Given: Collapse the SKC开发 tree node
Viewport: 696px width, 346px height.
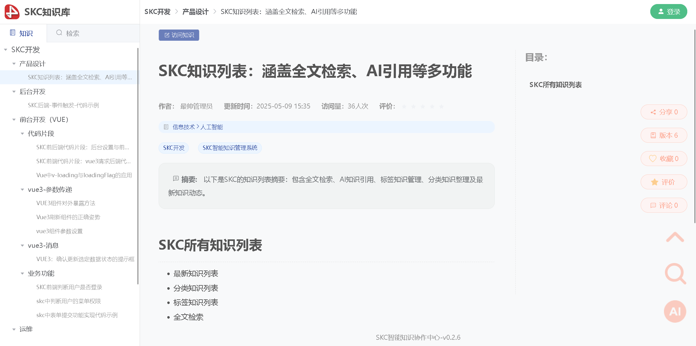Looking at the screenshot, I should (x=6, y=50).
